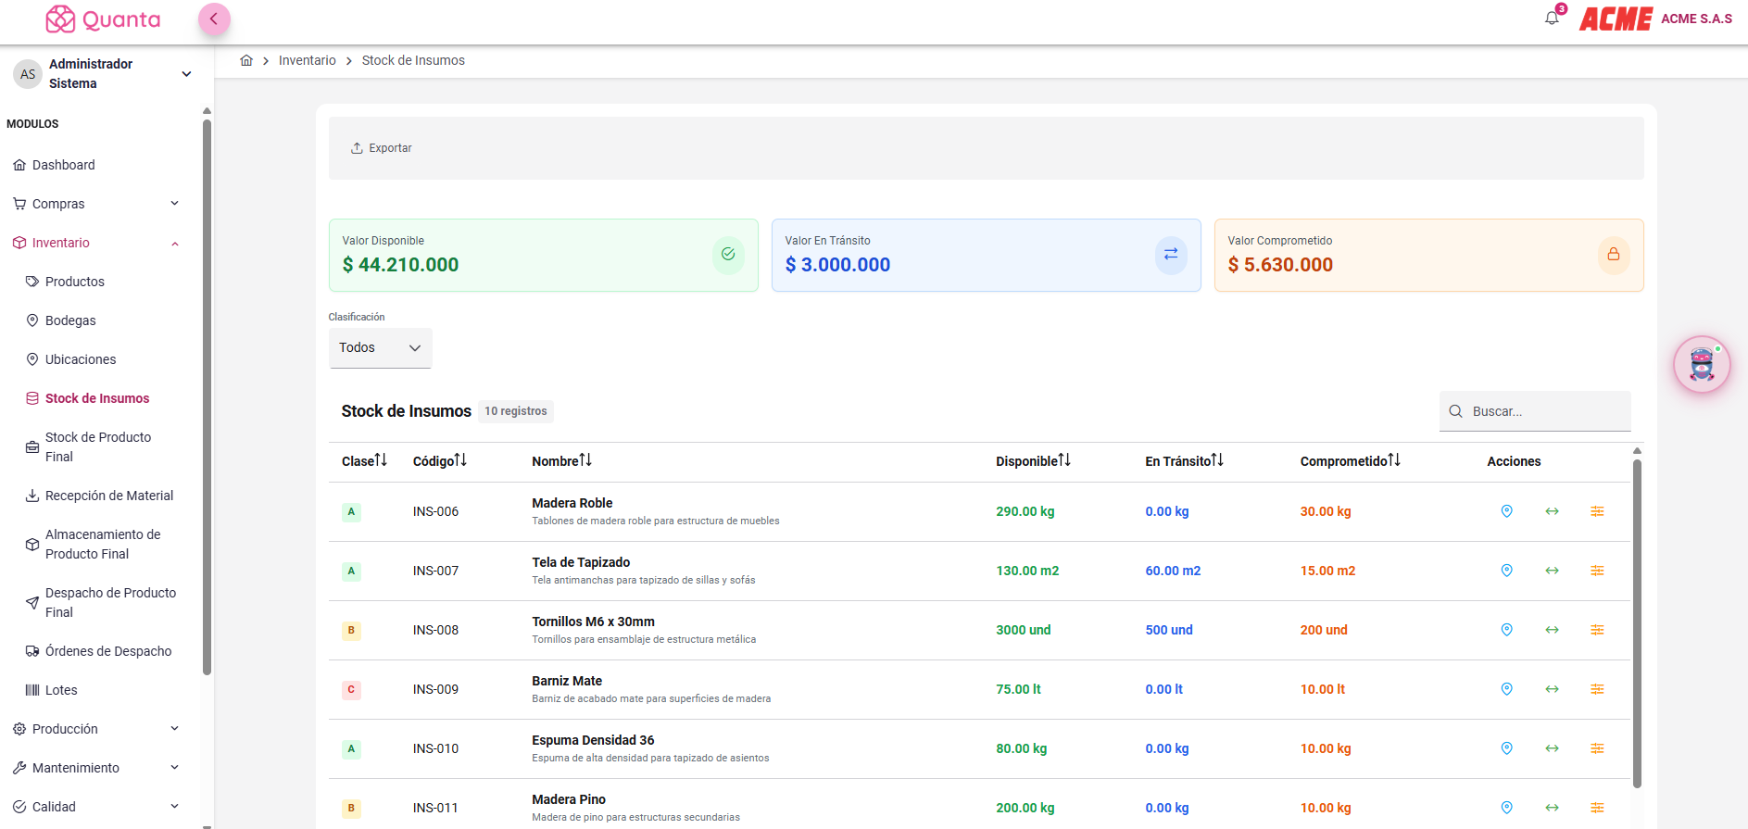Expand the Compras module
This screenshot has width=1748, height=829.
96,204
